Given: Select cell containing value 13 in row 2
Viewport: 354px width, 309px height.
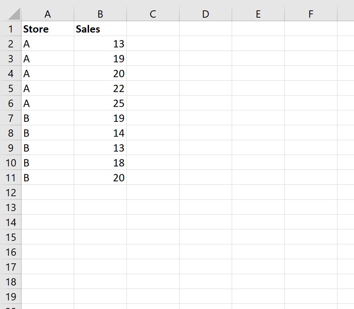Looking at the screenshot, I should click(100, 44).
